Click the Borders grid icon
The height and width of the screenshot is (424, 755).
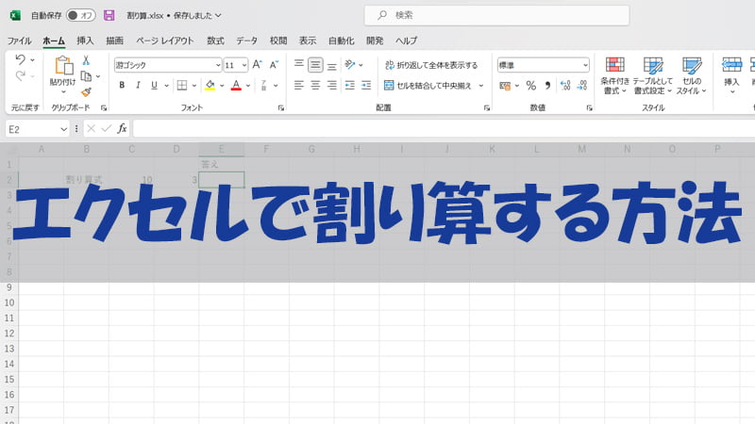click(x=181, y=85)
